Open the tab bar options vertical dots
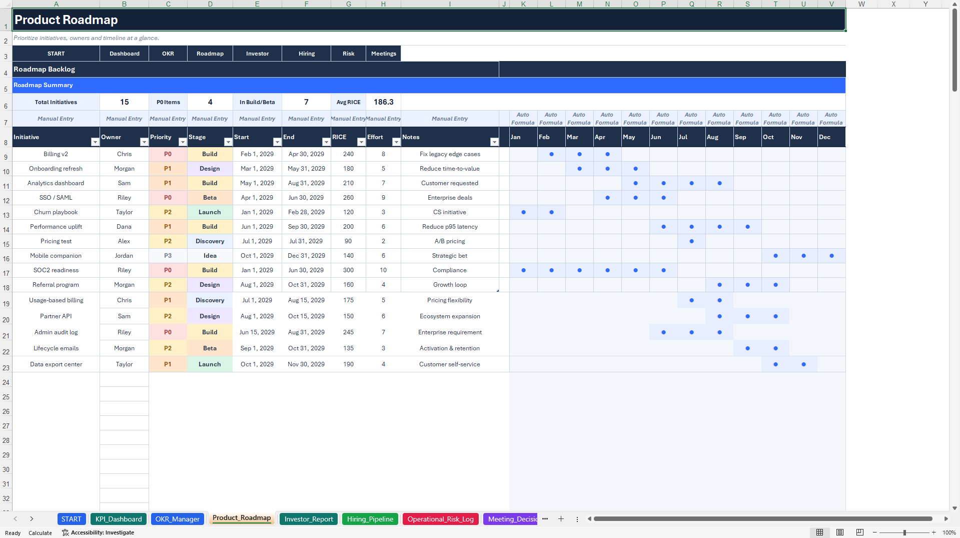Viewport: 960px width, 538px height. tap(577, 519)
